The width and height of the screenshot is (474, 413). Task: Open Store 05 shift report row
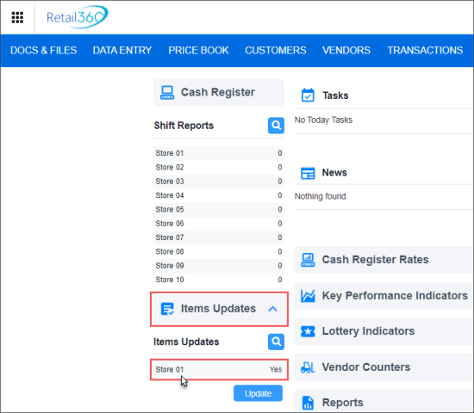click(219, 210)
